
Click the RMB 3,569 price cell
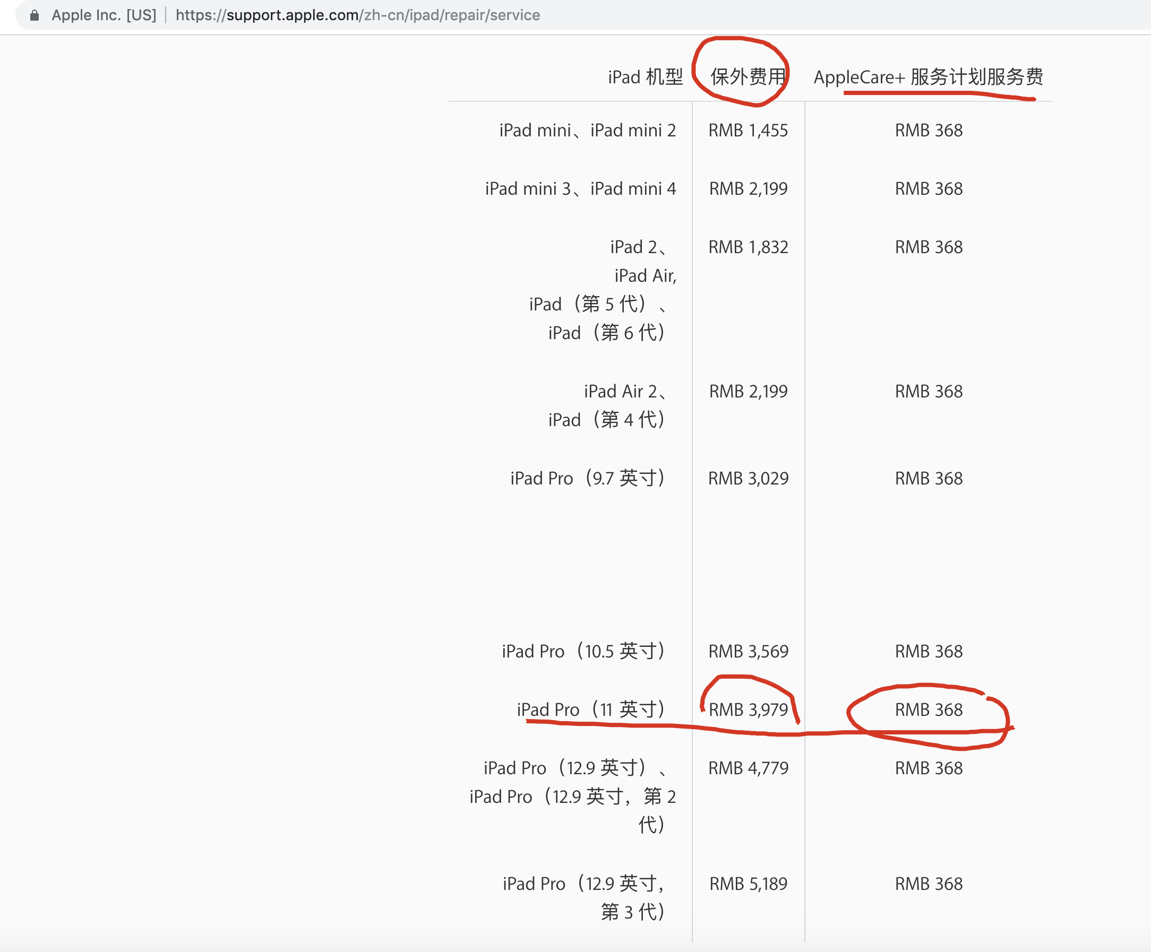coord(748,652)
